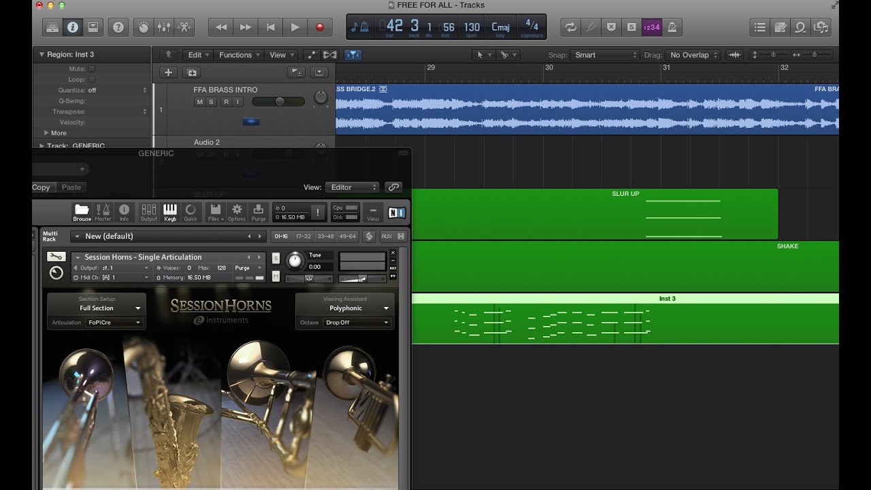
Task: Open the Editors scissors icon
Action: [184, 27]
